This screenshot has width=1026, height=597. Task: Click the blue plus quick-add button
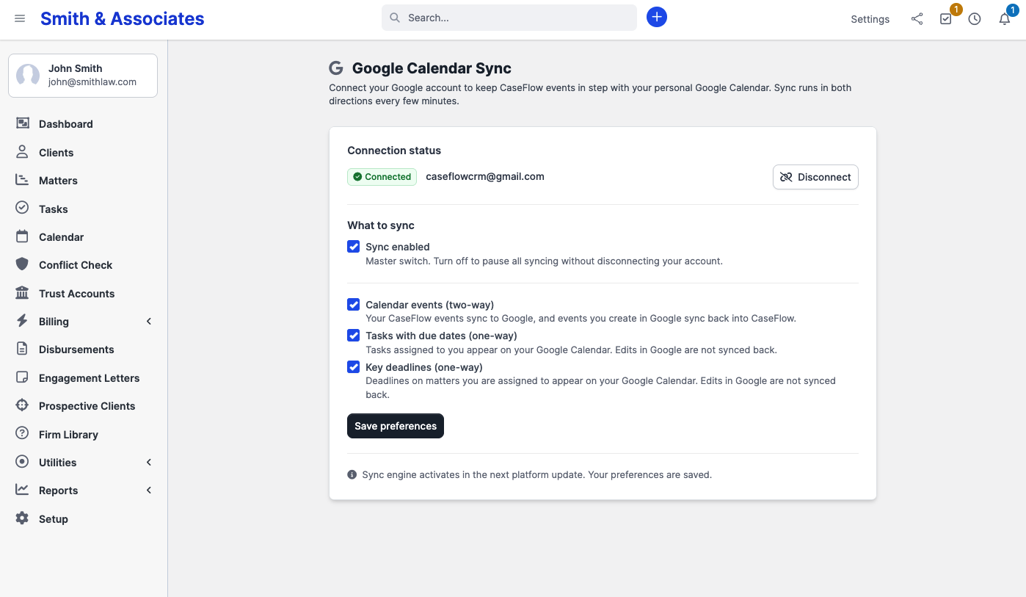[x=657, y=18]
